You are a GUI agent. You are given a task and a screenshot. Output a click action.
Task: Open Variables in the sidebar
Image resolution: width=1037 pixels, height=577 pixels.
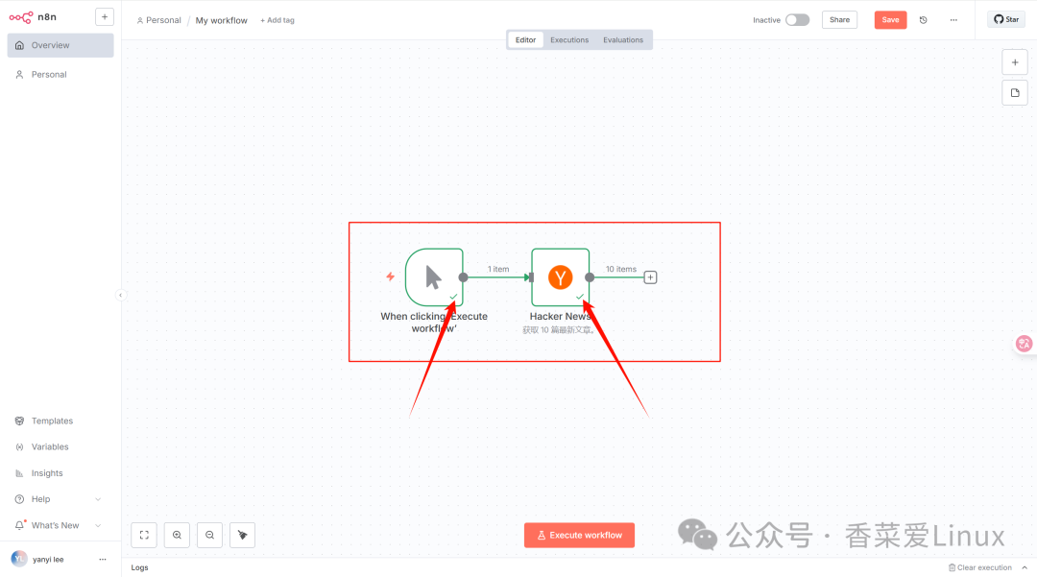[x=60, y=446]
